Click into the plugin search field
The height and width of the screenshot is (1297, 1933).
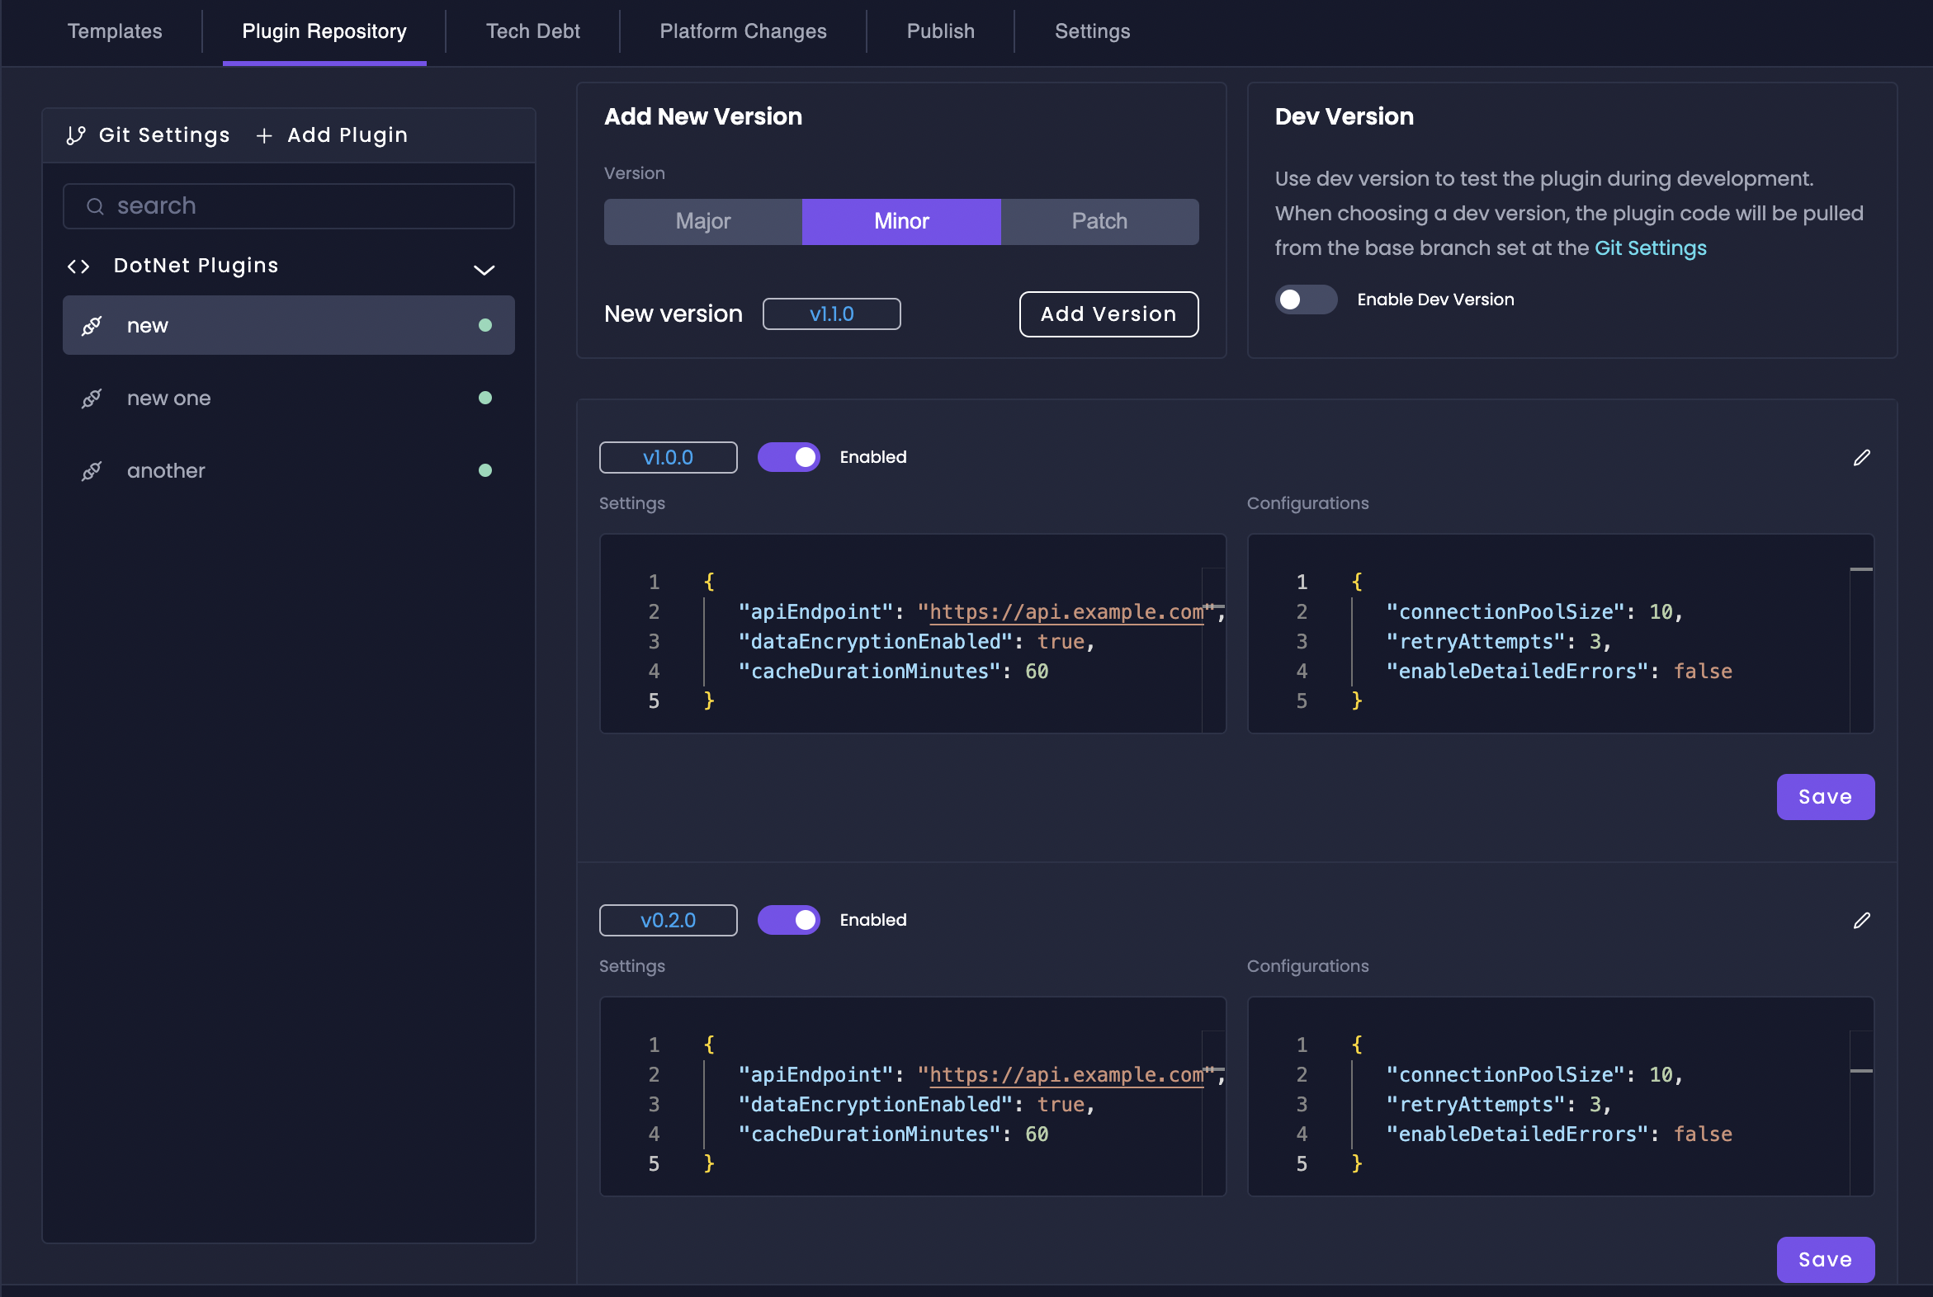click(x=306, y=206)
